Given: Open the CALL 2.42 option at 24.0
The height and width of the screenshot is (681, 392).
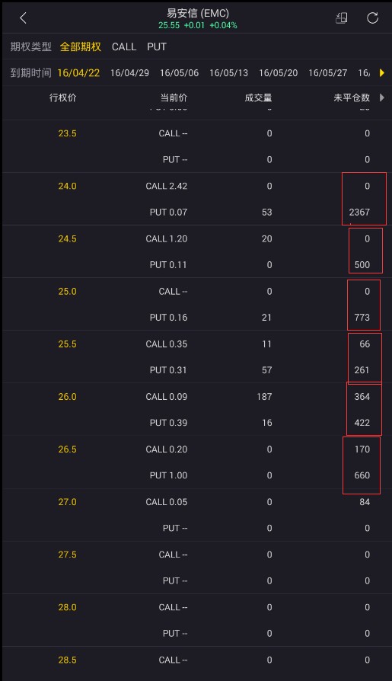Looking at the screenshot, I should [166, 186].
